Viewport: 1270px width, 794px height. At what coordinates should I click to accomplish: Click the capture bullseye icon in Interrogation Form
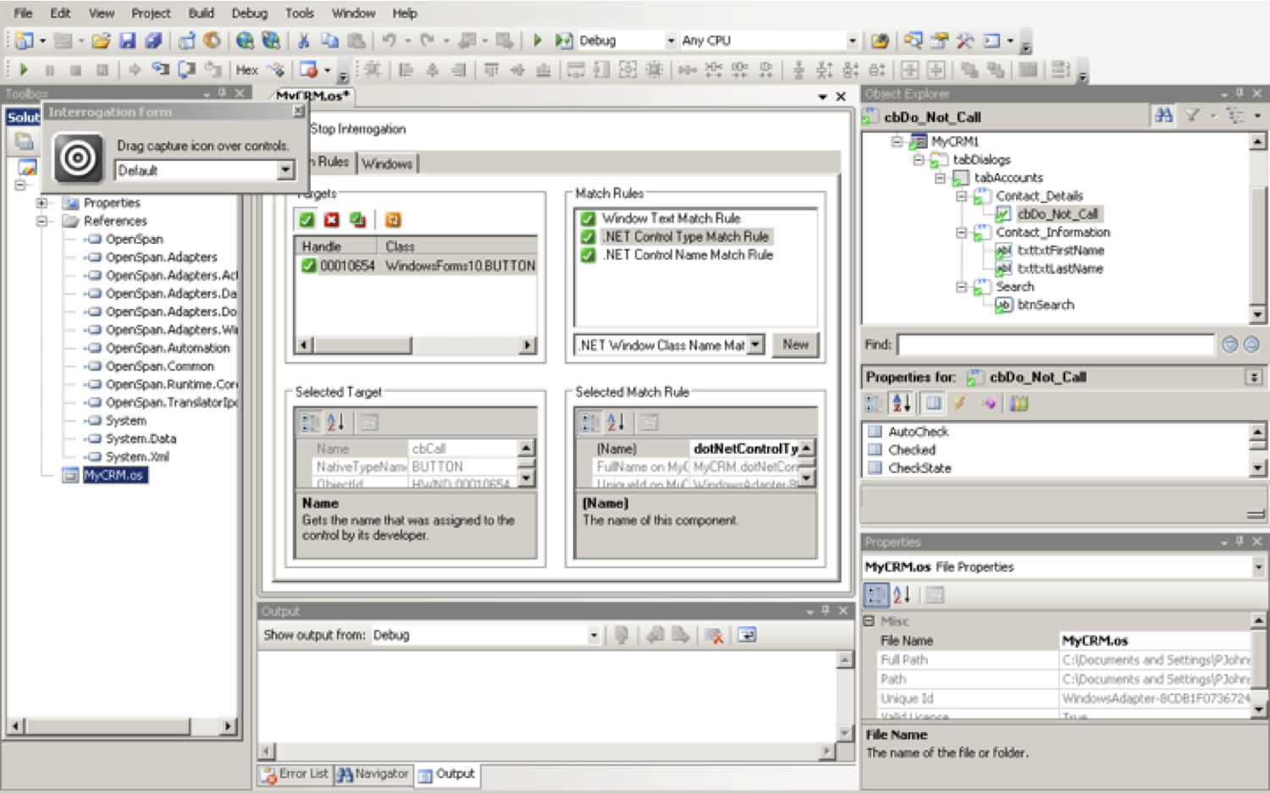pos(77,157)
